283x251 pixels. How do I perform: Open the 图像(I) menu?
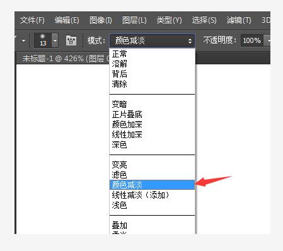[100, 20]
